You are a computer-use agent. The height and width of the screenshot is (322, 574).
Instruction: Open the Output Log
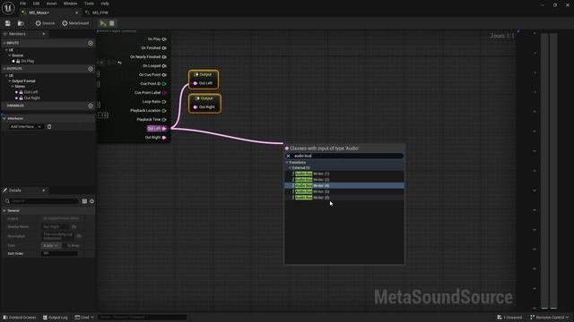point(55,318)
